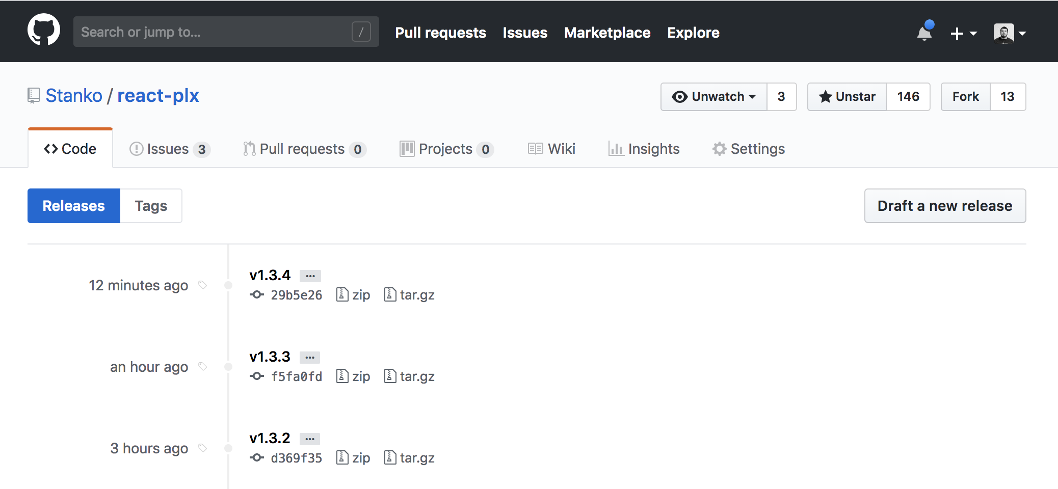
Task: Open commit d369f35
Action: coord(297,458)
